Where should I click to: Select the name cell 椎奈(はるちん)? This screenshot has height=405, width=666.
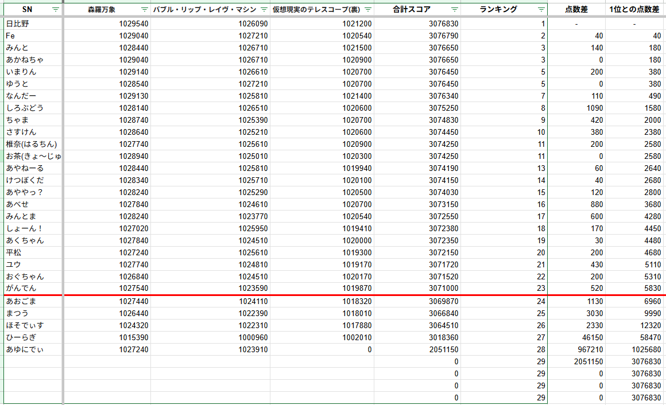click(x=33, y=145)
